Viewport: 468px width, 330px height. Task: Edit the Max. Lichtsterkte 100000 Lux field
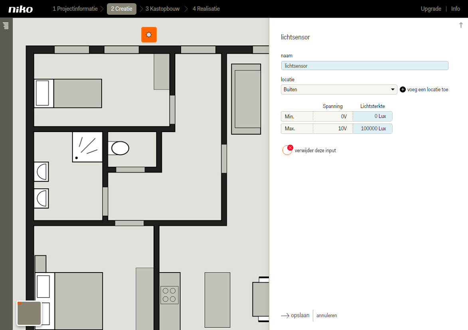[372, 128]
